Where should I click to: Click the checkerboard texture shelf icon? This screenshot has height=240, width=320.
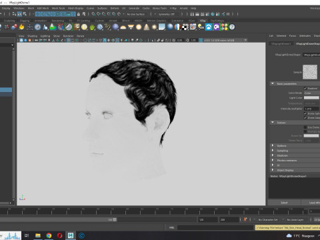pos(185,27)
